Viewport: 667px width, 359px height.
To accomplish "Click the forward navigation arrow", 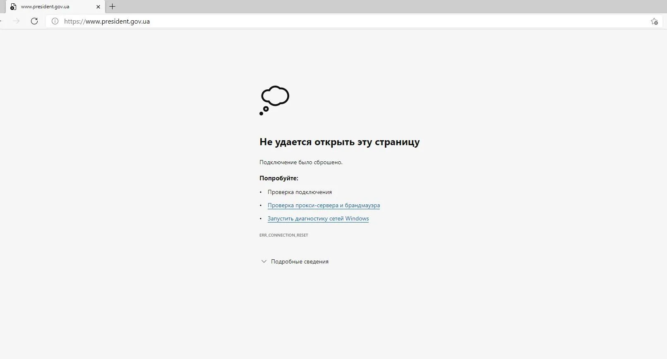I will pyautogui.click(x=17, y=21).
